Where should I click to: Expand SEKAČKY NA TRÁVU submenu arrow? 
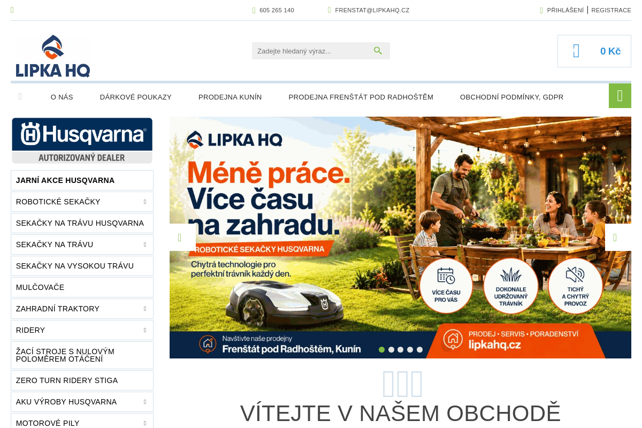point(145,244)
